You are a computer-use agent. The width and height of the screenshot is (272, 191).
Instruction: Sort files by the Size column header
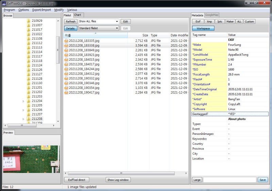click(x=138, y=35)
